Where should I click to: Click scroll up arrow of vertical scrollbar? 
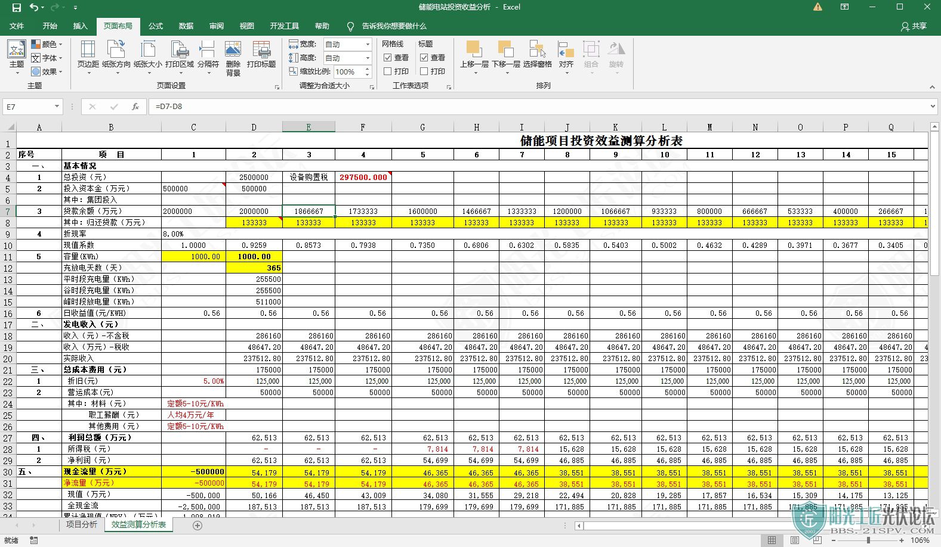[x=935, y=126]
